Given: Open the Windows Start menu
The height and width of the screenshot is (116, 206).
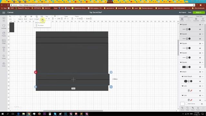Looking at the screenshot, I should tap(3, 114).
